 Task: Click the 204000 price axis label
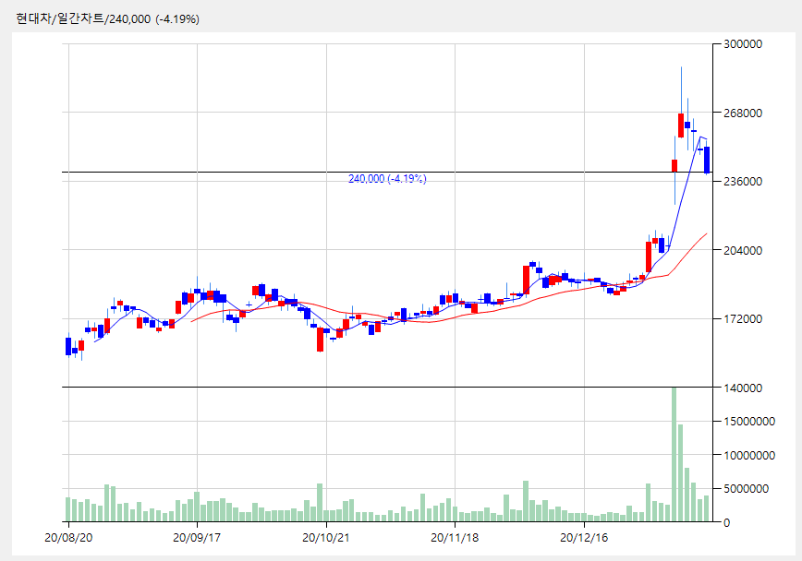coord(743,250)
